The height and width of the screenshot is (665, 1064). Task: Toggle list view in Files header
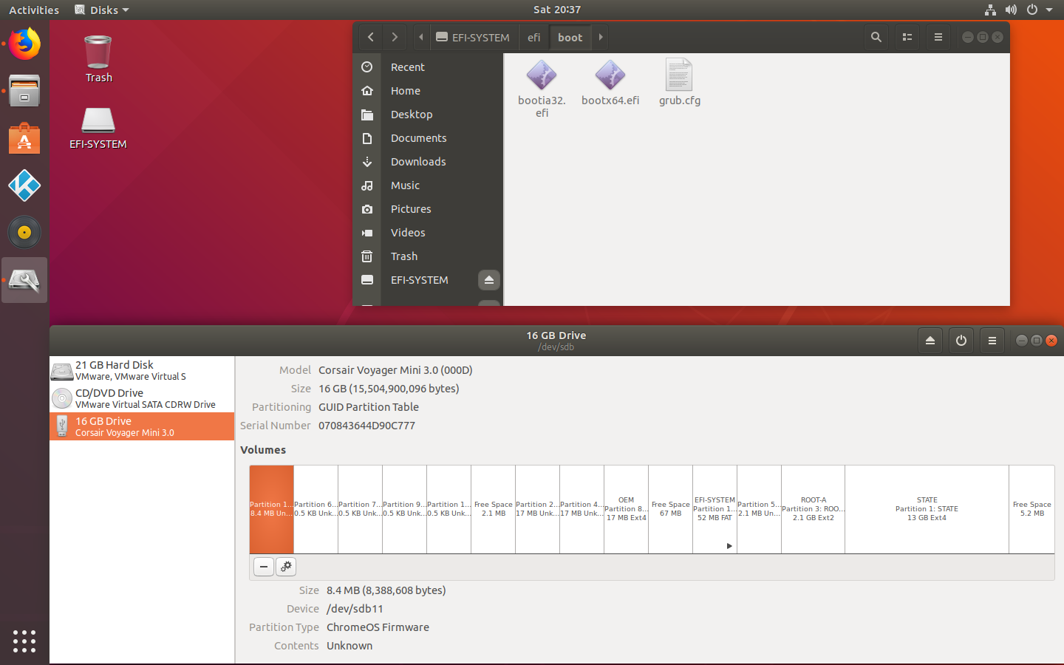click(x=907, y=37)
